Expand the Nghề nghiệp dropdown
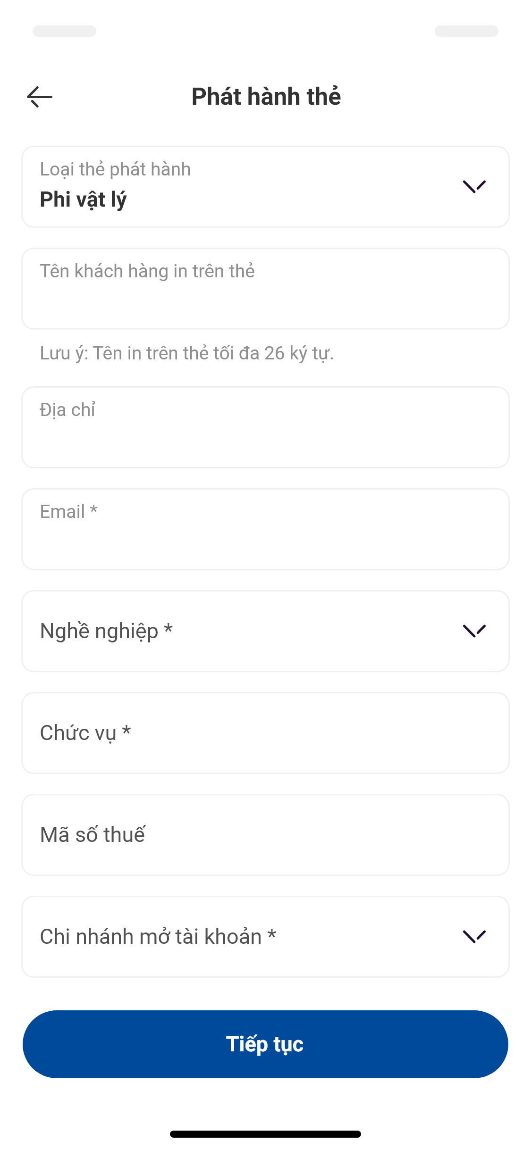The image size is (531, 1149). [265, 631]
